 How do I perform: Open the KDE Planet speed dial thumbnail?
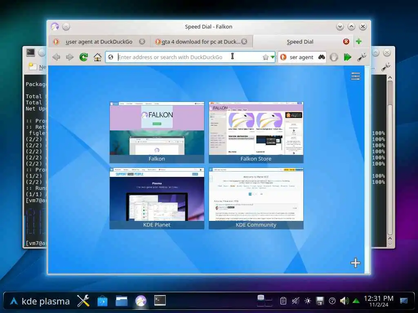coord(157,198)
